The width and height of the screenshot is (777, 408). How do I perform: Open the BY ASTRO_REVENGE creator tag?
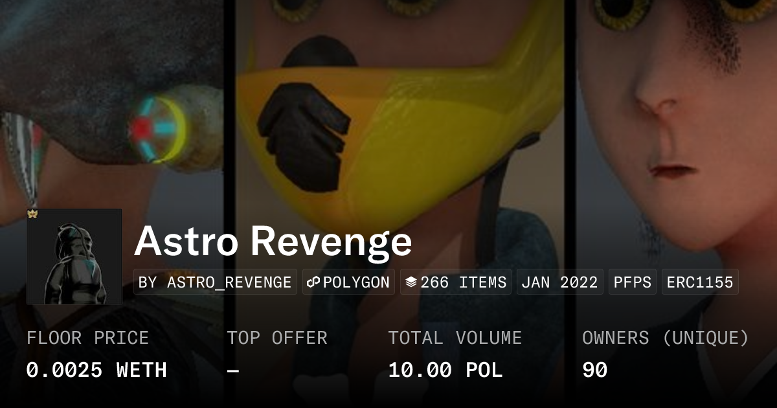(x=215, y=282)
